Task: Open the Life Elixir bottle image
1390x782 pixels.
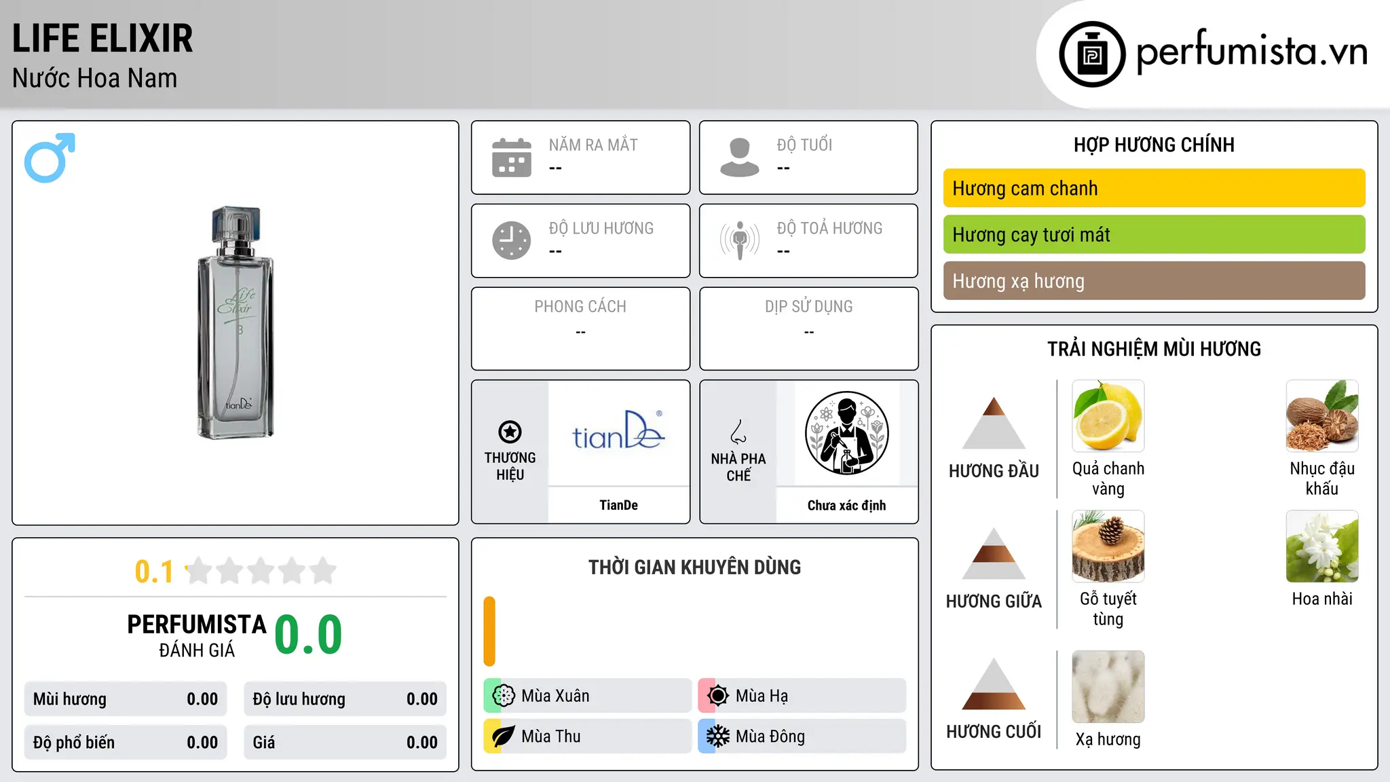Action: coord(236,322)
